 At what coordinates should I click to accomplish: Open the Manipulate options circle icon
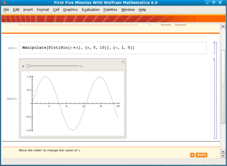tap(123, 62)
